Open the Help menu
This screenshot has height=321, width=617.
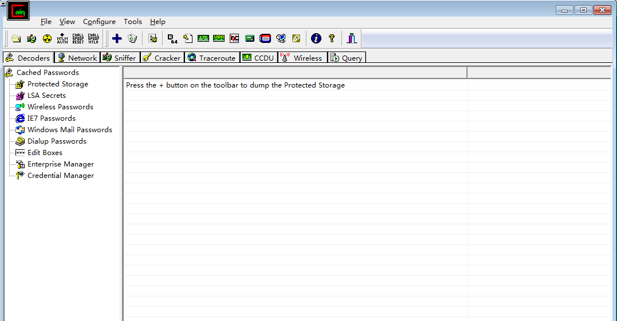point(158,22)
